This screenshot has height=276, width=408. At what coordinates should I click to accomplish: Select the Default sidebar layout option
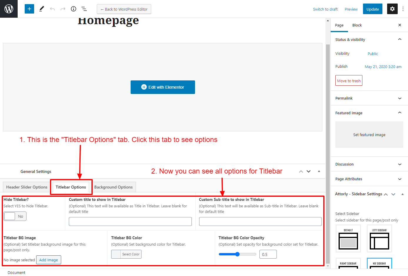click(x=348, y=239)
